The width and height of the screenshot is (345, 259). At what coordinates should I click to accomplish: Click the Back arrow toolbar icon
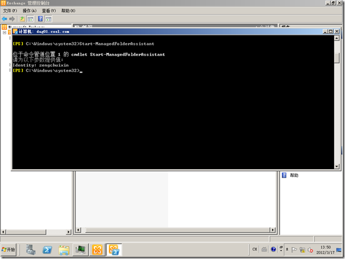pyautogui.click(x=5, y=19)
